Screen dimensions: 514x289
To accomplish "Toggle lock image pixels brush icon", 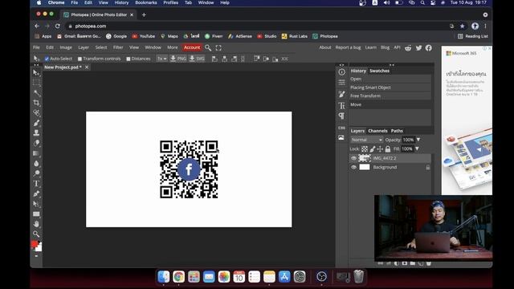I will coord(373,149).
